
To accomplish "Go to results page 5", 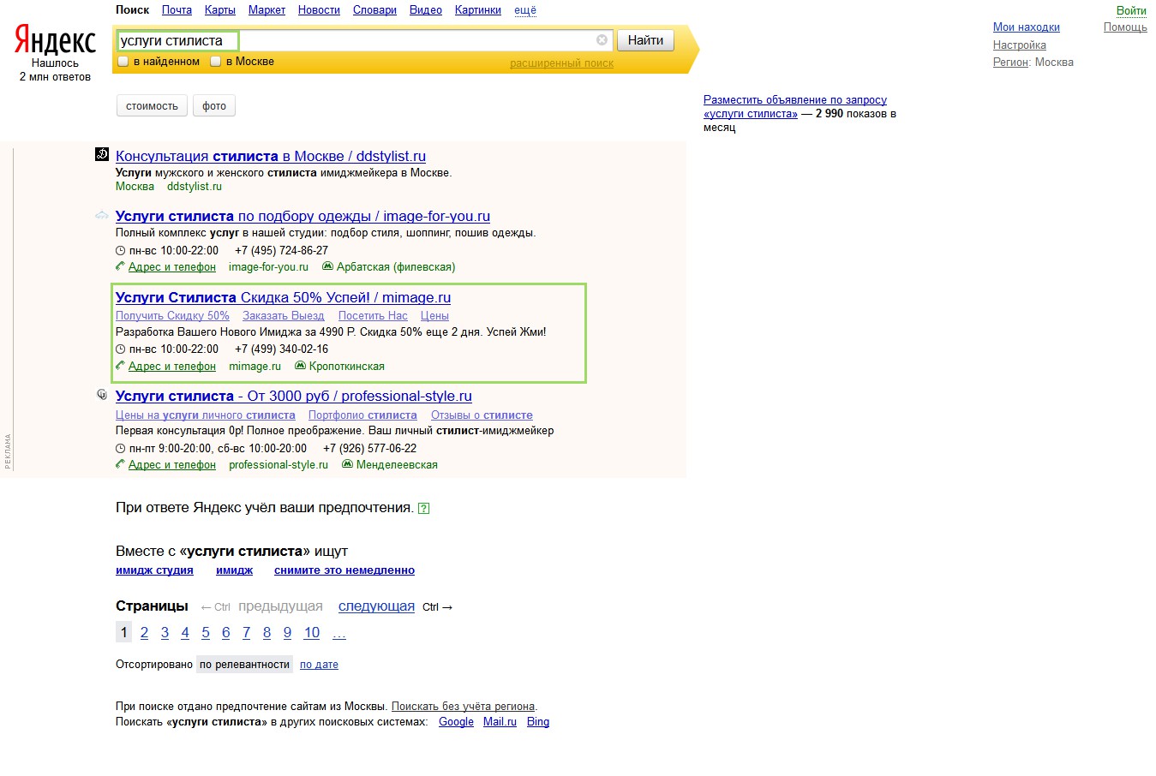I will (x=206, y=633).
